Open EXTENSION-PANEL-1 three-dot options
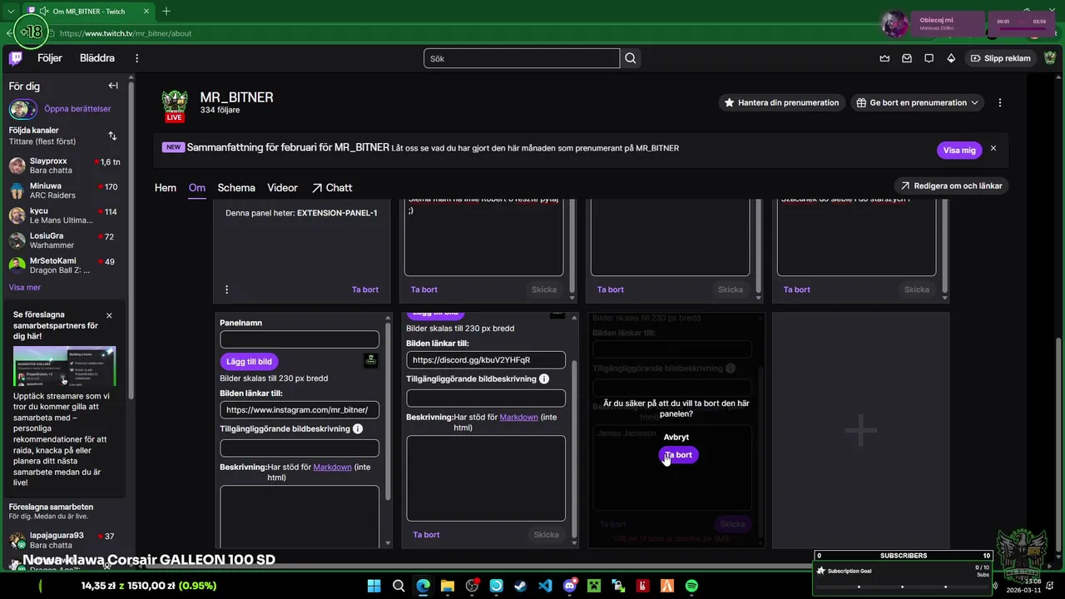The width and height of the screenshot is (1065, 599). point(226,290)
